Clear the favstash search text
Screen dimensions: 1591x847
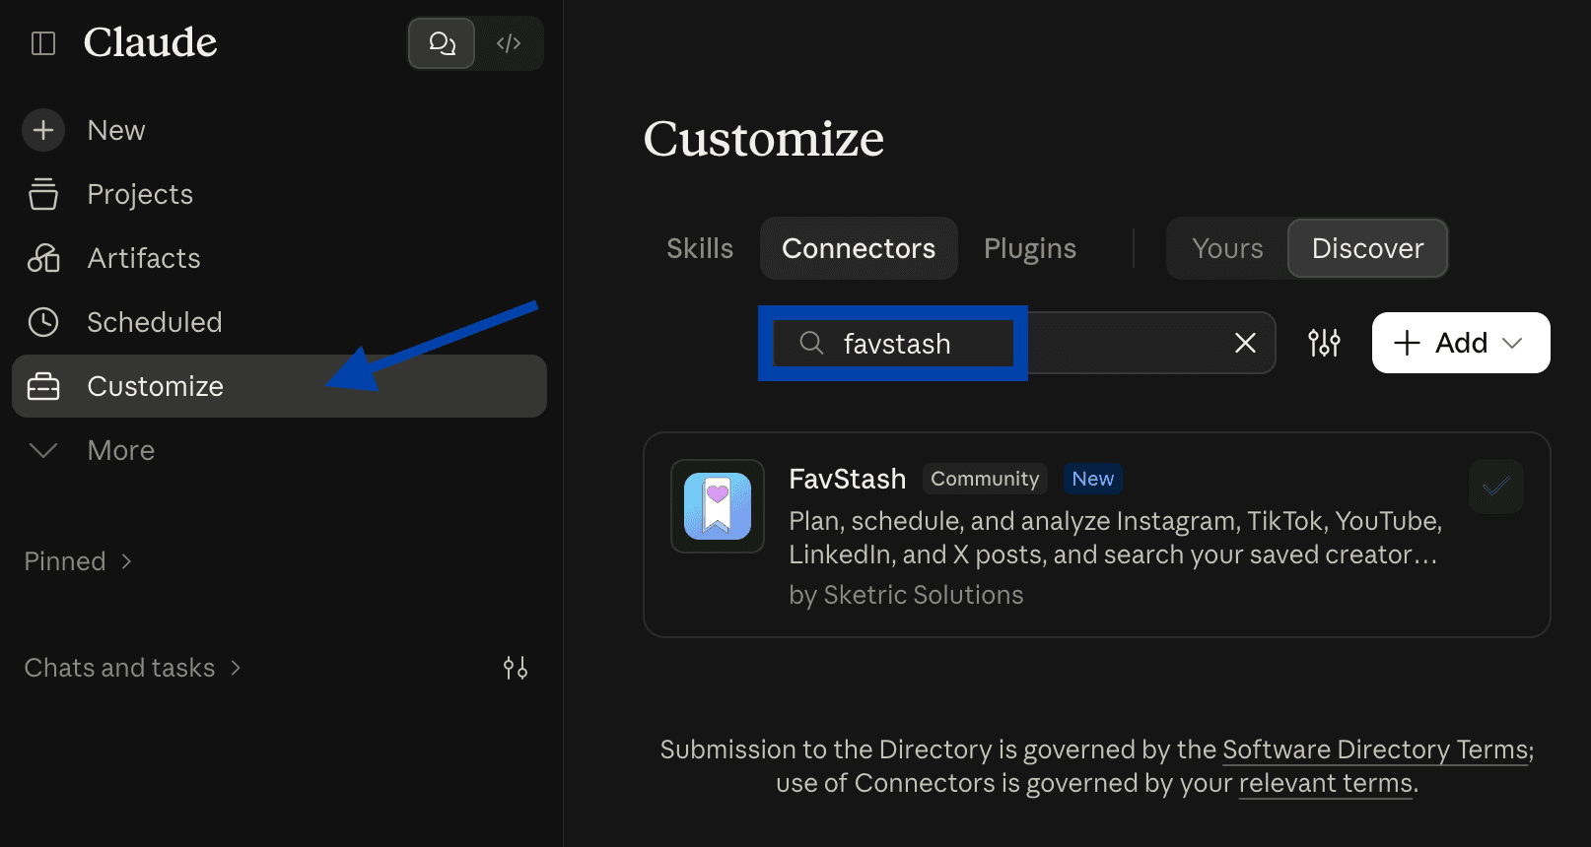(x=1245, y=343)
